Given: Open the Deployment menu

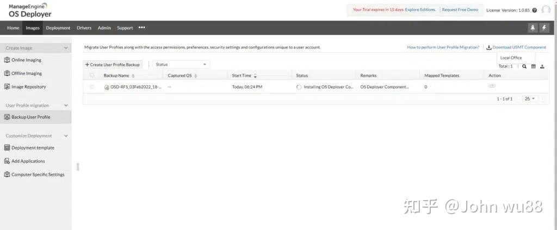Looking at the screenshot, I should click(x=58, y=28).
